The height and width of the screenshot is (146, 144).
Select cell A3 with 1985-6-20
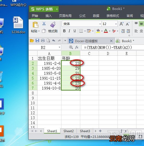tap(49, 68)
